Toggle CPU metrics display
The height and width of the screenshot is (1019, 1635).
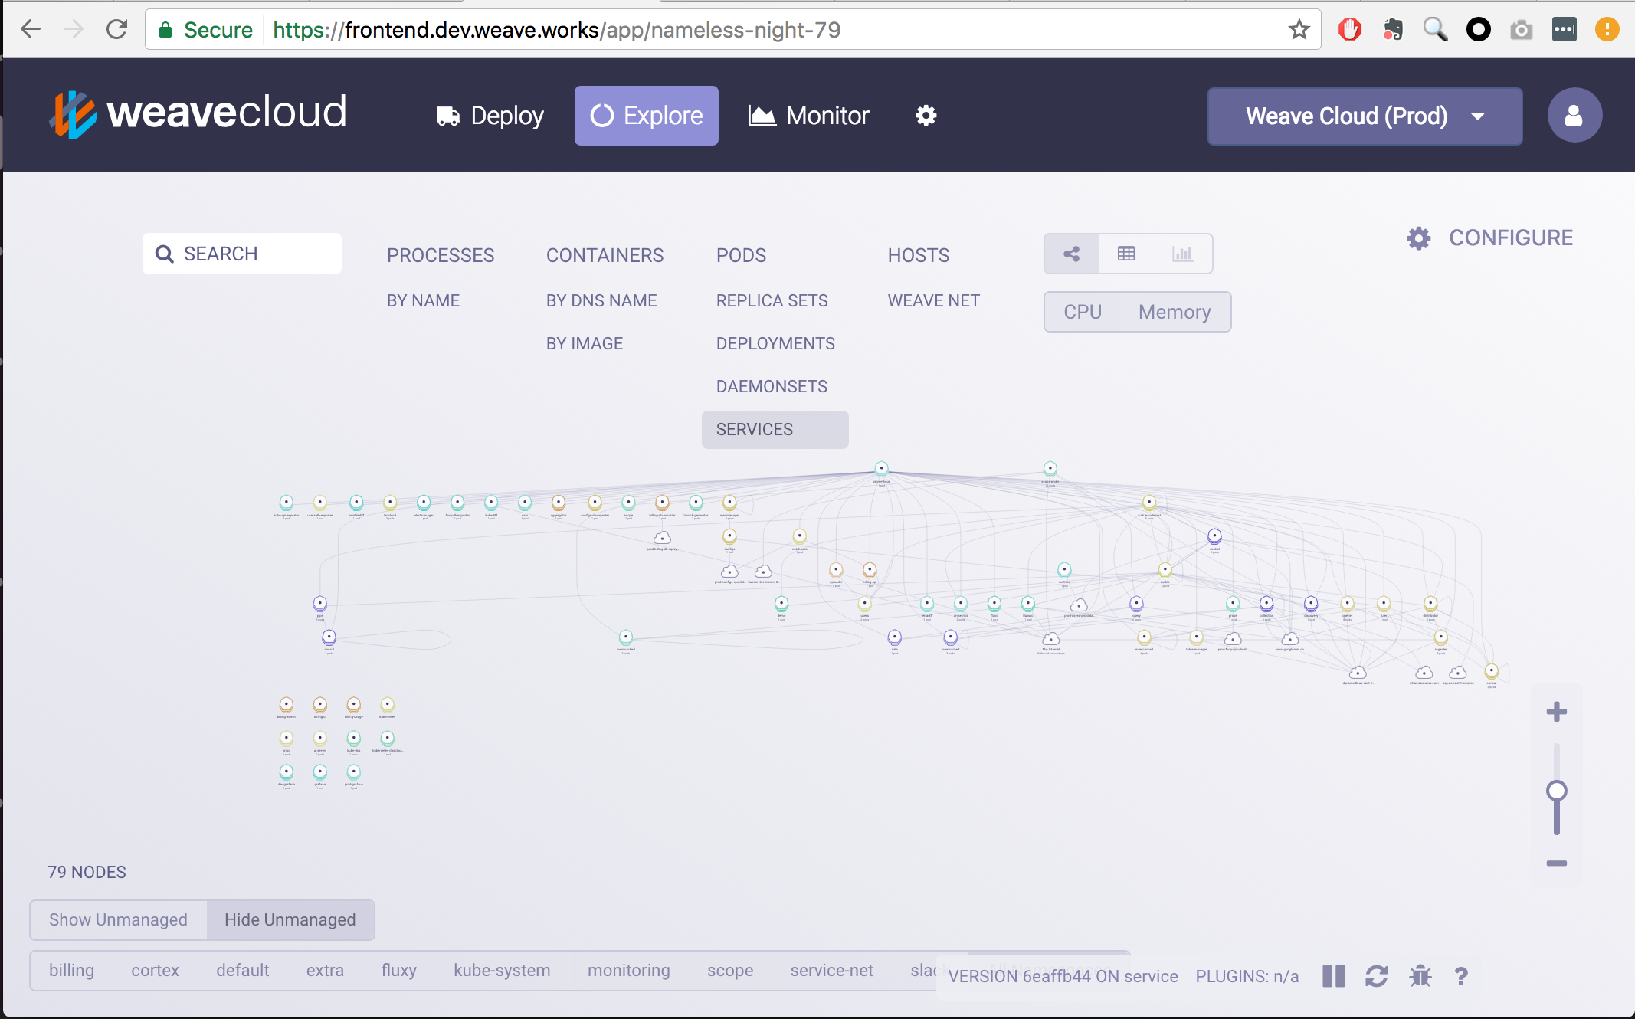(x=1083, y=312)
